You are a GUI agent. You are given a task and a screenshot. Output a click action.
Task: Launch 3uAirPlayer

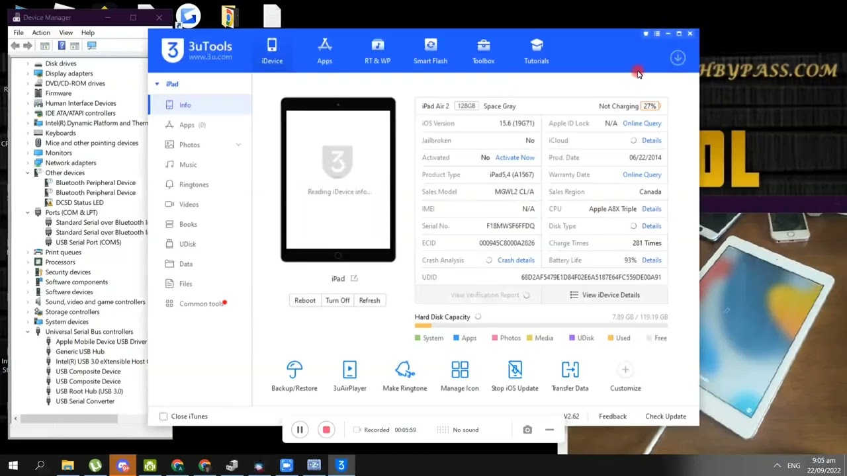[349, 376]
